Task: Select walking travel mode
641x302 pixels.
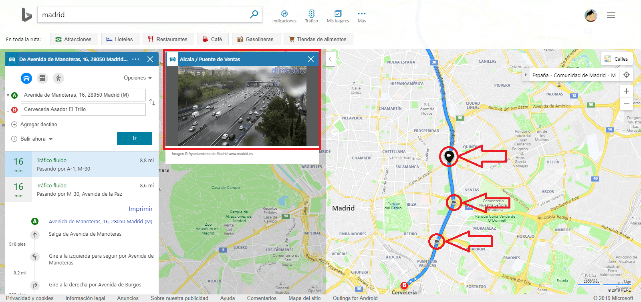Action: [x=58, y=78]
